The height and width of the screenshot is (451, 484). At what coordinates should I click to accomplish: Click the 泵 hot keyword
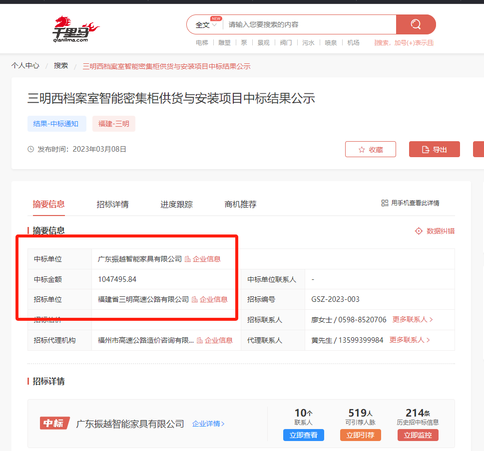244,42
